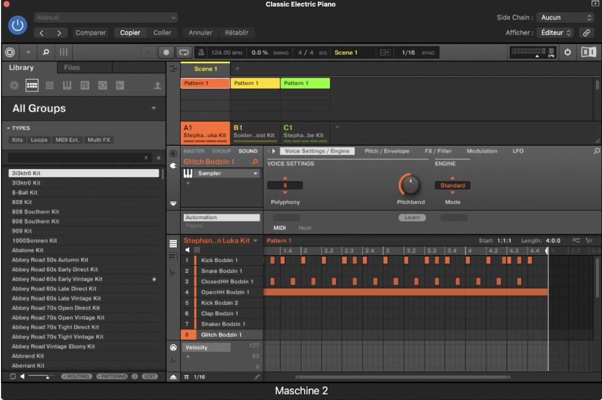Click the NI logo at top right

588,52
